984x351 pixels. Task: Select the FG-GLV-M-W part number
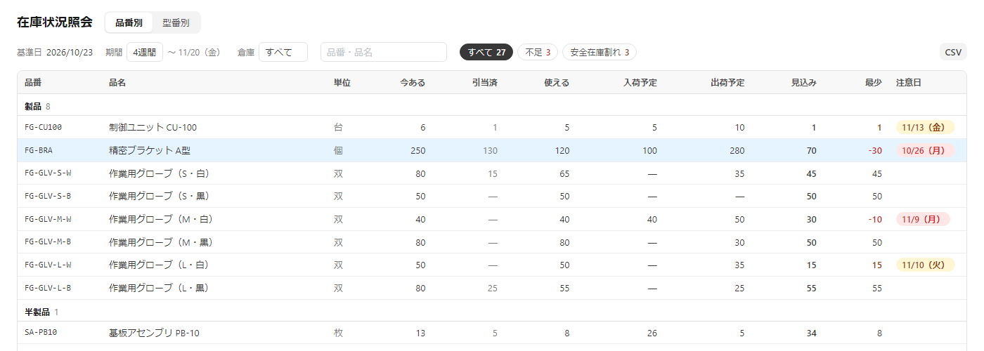click(48, 220)
